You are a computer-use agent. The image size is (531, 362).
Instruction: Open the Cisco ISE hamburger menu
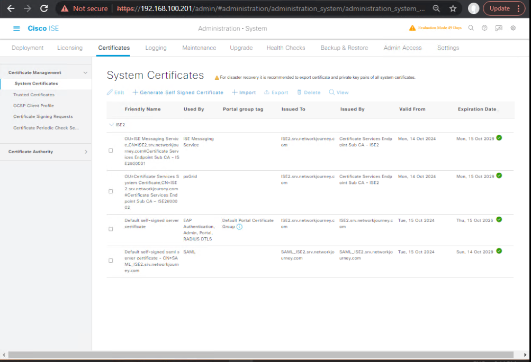16,29
